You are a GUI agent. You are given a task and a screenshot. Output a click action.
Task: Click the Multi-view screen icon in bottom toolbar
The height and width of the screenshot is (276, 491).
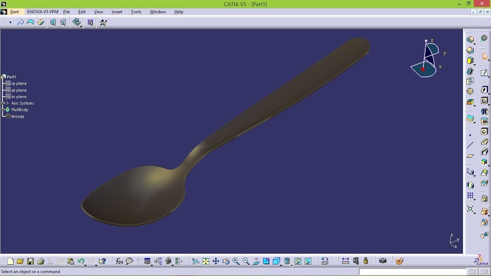(x=266, y=261)
